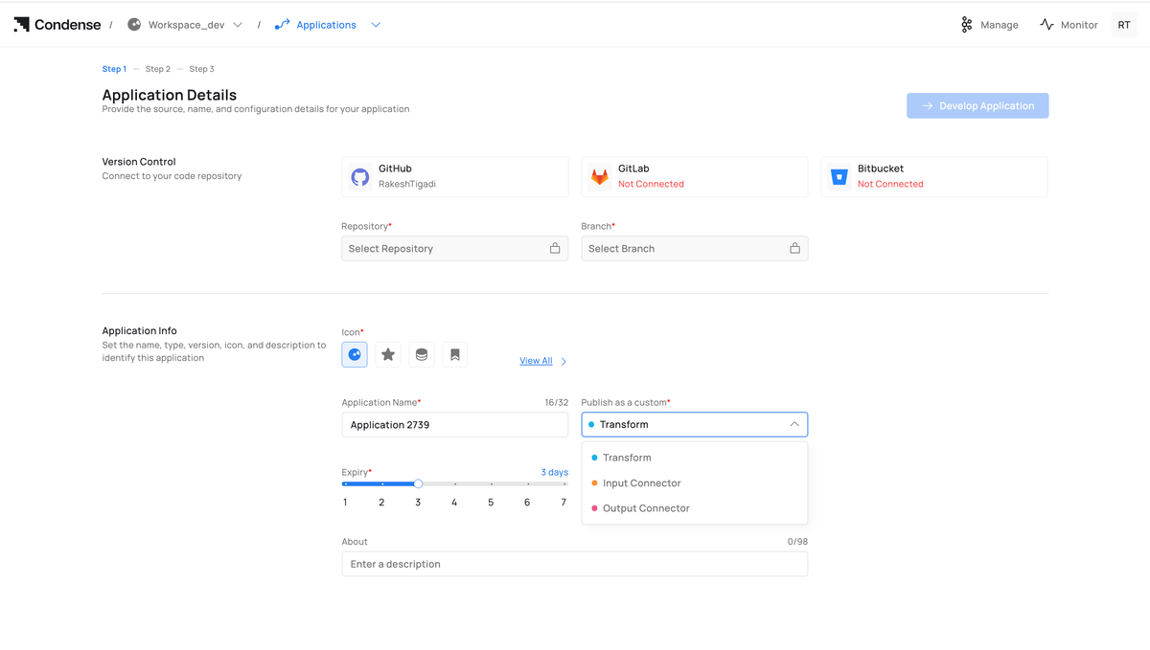Click the Monitor pulse icon

tap(1046, 25)
